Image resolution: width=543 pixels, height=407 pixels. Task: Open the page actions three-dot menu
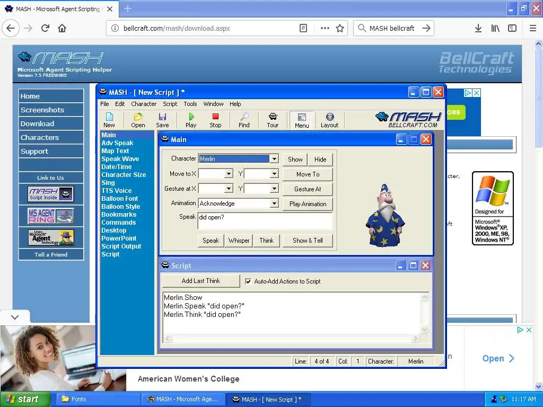tap(325, 28)
